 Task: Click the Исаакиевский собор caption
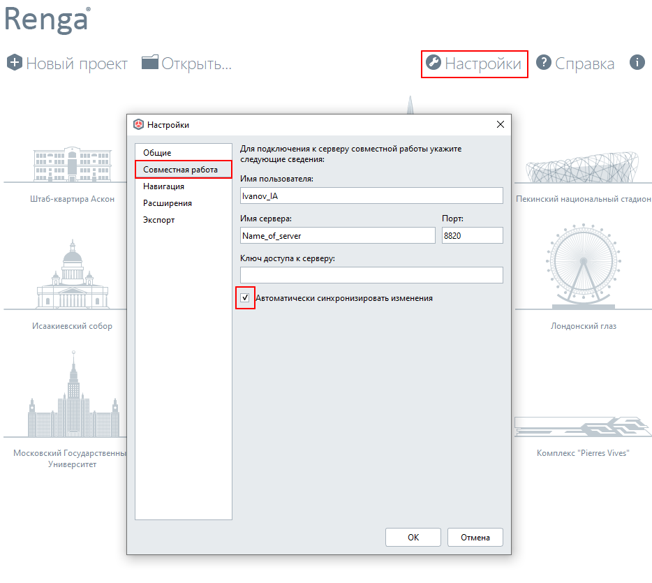(72, 326)
